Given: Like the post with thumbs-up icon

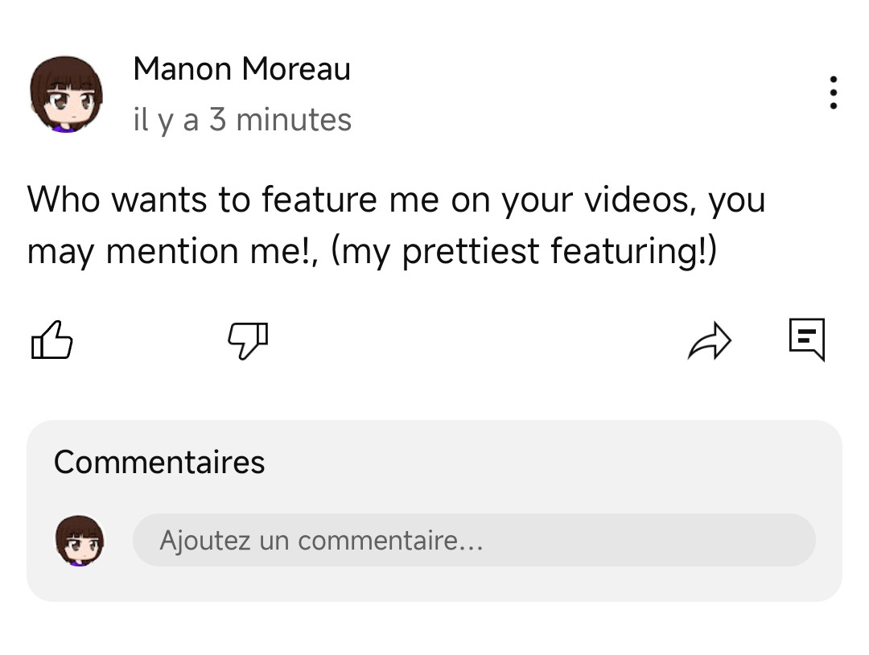Looking at the screenshot, I should [51, 340].
